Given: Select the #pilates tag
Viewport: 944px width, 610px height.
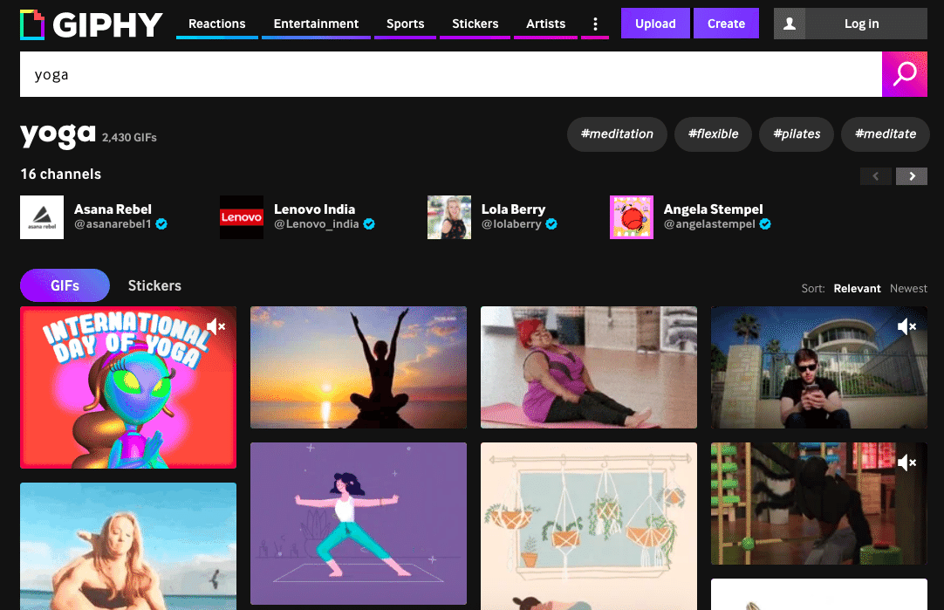Looking at the screenshot, I should (797, 134).
